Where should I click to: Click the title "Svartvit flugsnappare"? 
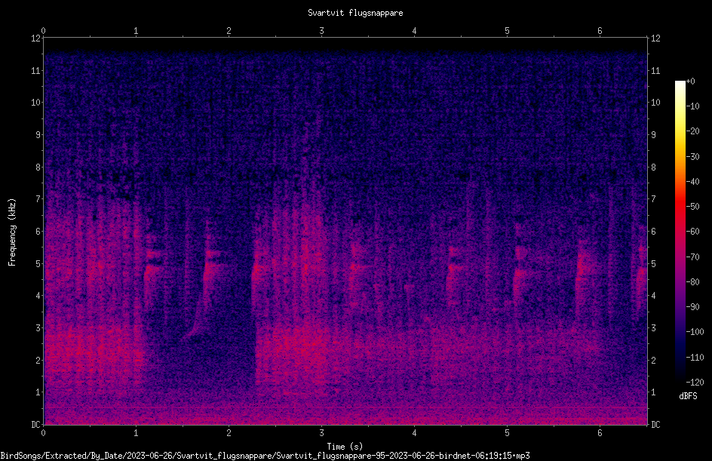[355, 13]
